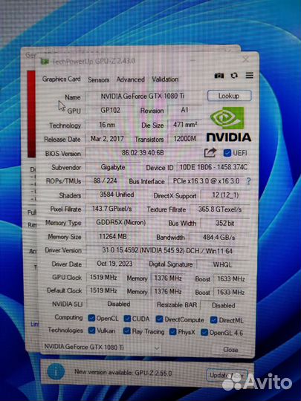Click the ROPs/TMUs value 88 / 224
301x401 pixels.
(106, 180)
